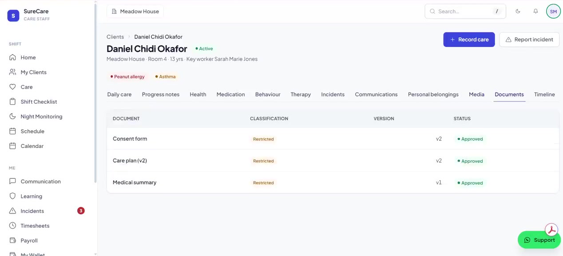Select the Medication tab
Viewport: 563px width, 256px height.
[x=230, y=94]
